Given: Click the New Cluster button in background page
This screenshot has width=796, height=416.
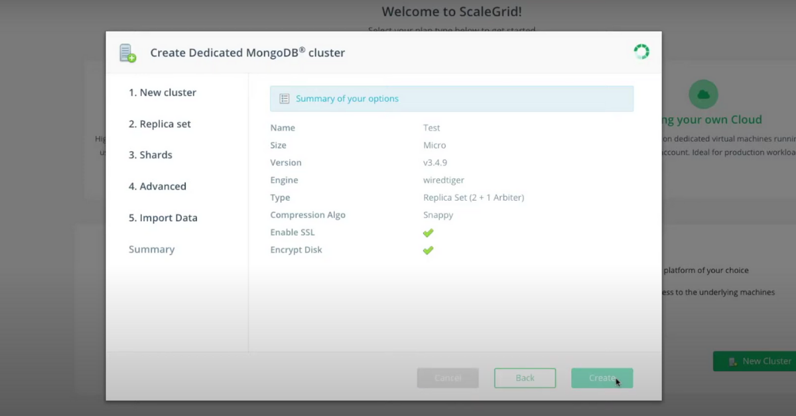Looking at the screenshot, I should tap(754, 361).
